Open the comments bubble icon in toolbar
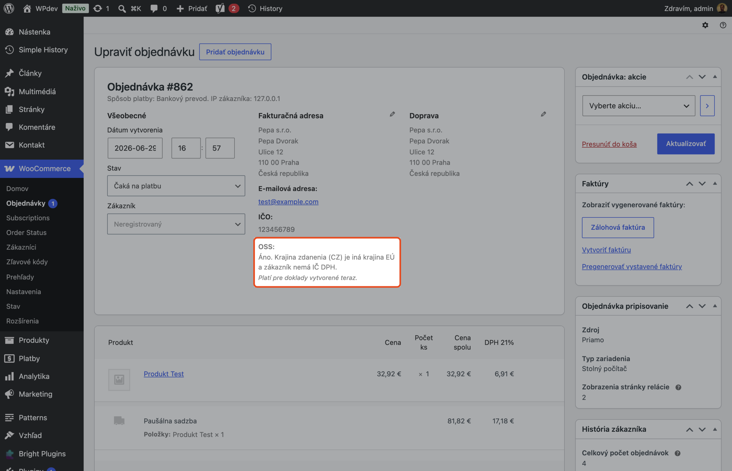732x471 pixels. (x=154, y=9)
